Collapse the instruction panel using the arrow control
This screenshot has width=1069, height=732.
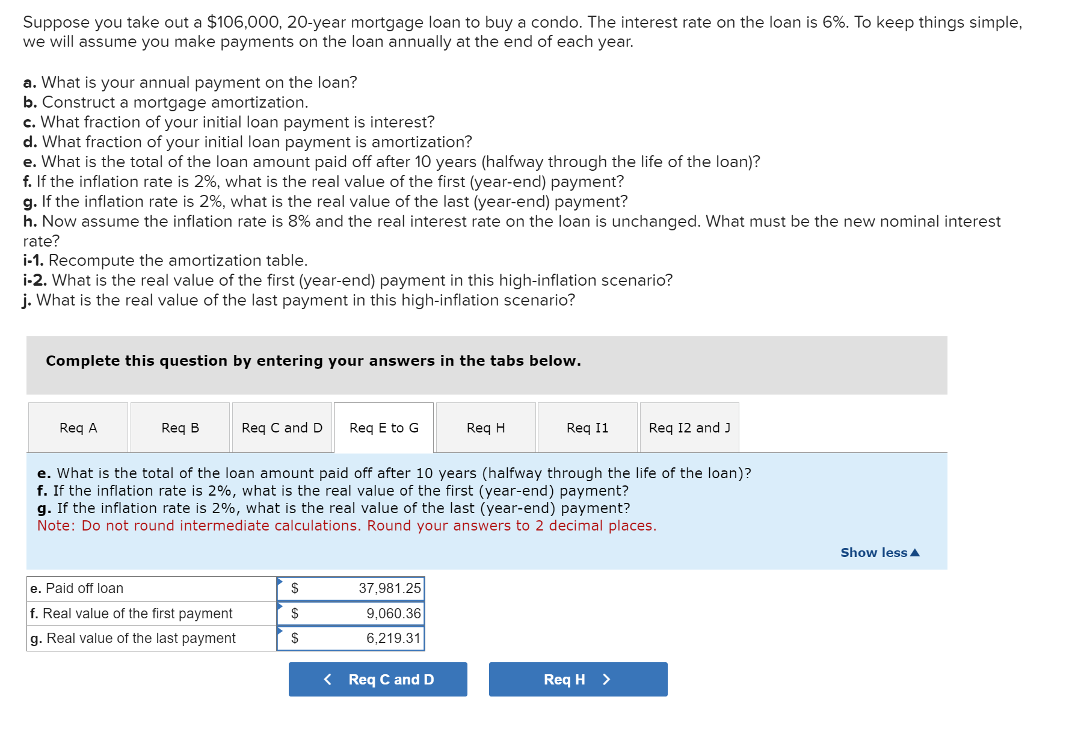(x=916, y=552)
